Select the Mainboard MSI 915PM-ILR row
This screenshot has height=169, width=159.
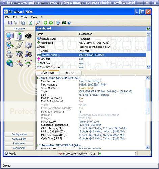[x=91, y=43]
